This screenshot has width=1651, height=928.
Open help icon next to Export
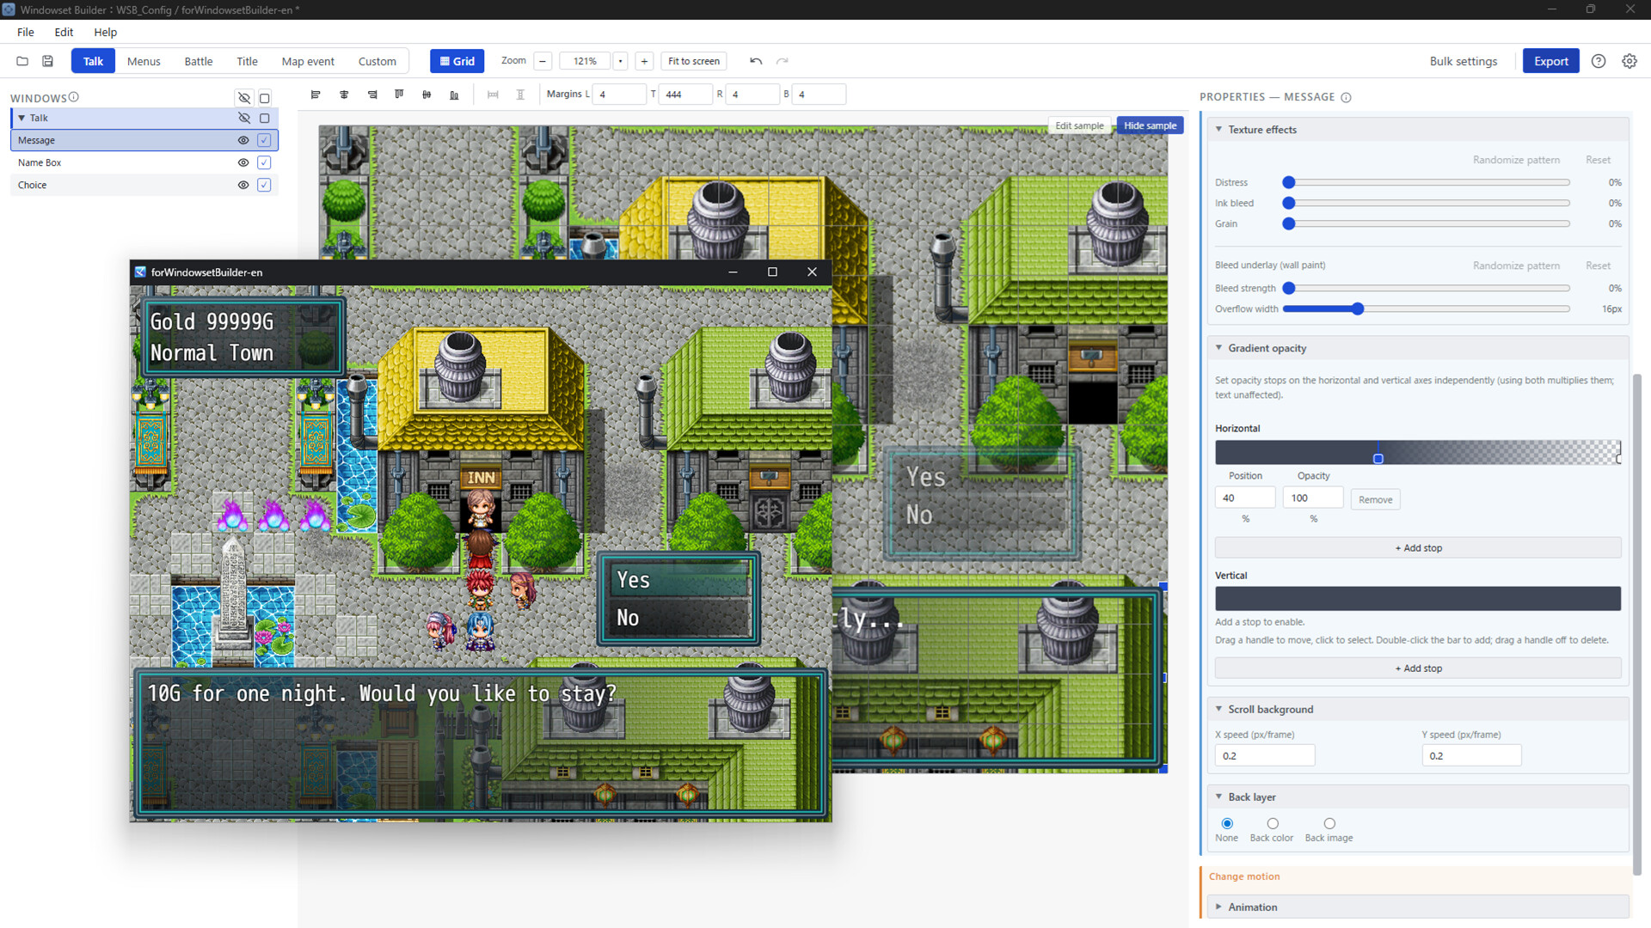pos(1599,61)
